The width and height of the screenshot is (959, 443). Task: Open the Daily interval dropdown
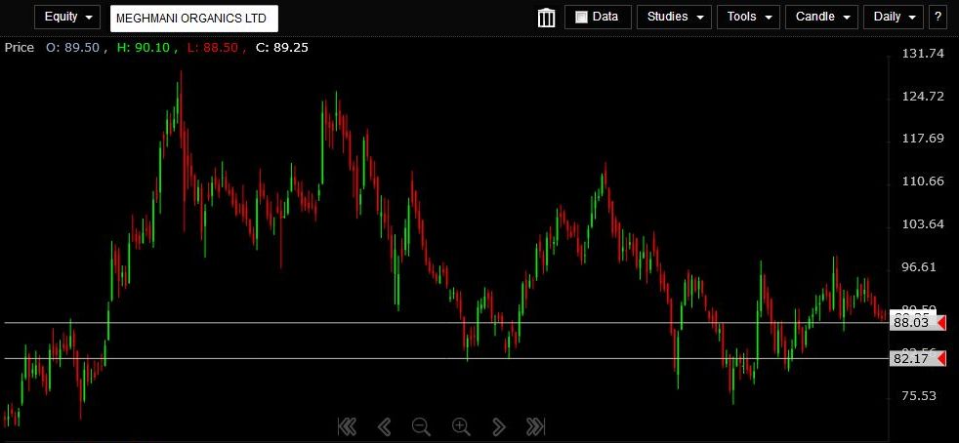(894, 17)
